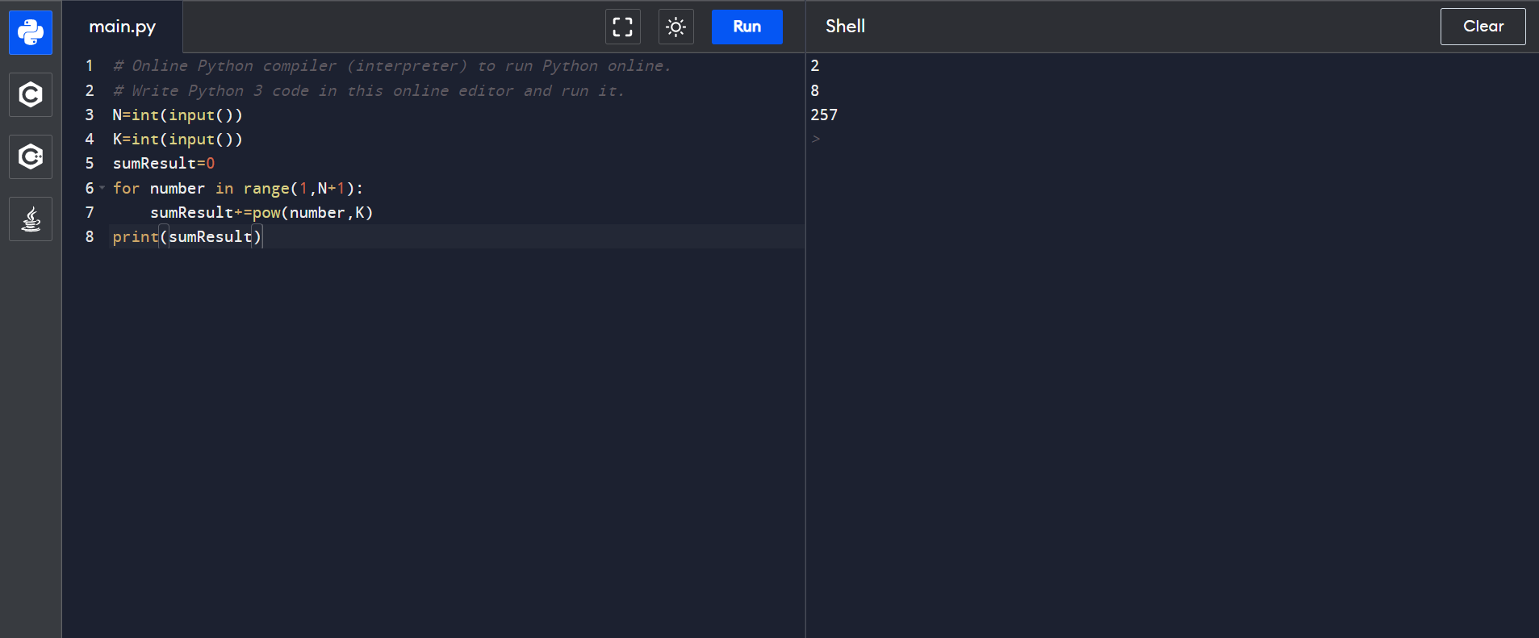Place cursor at sumResult=0 on line 5

point(164,164)
